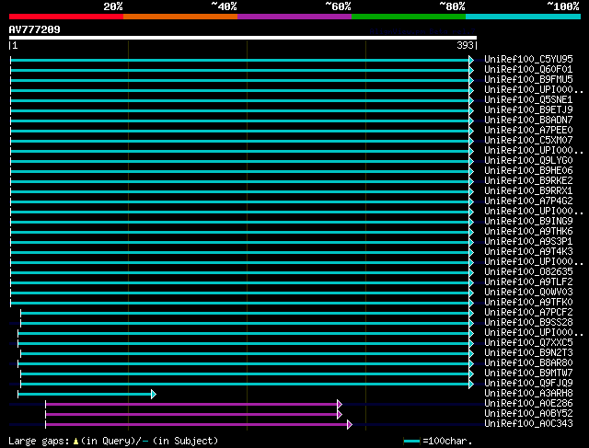
Task: Open hit UniRef100_B9FMU5
Action: [528, 80]
